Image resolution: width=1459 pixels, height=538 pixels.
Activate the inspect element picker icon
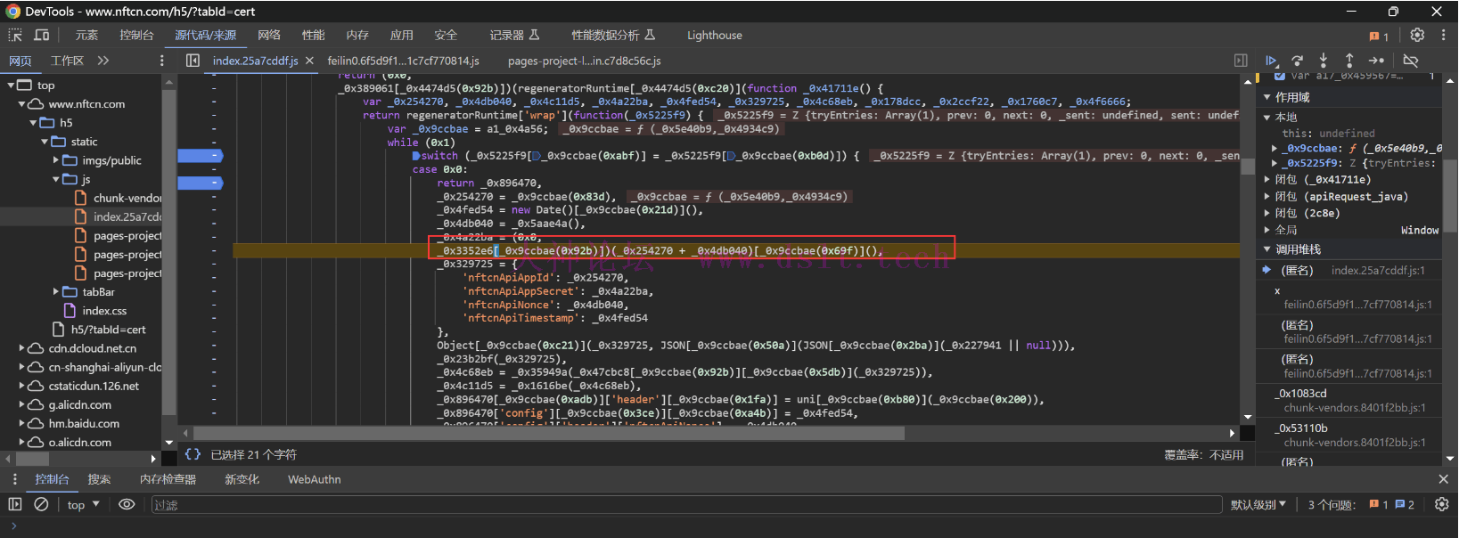coord(15,35)
